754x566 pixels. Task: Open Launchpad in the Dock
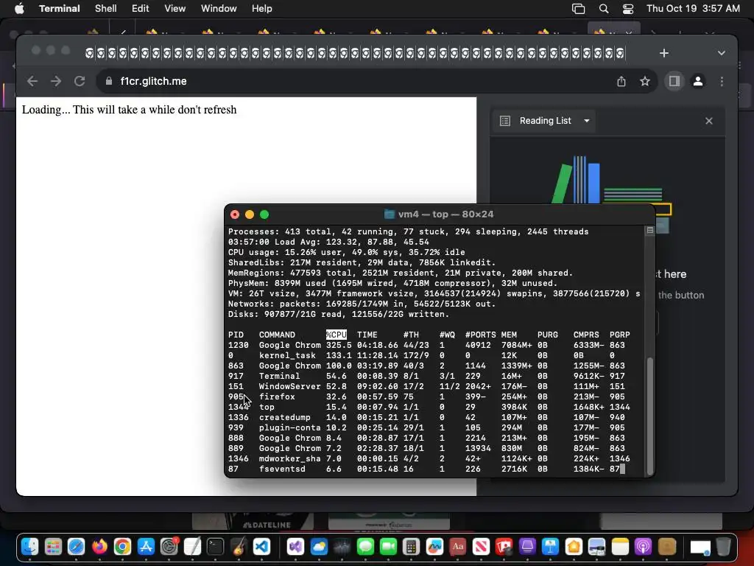(53, 548)
